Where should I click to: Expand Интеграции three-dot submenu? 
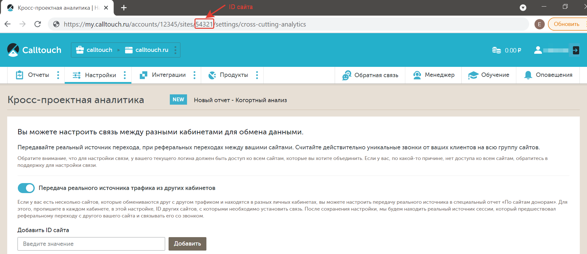tap(195, 75)
